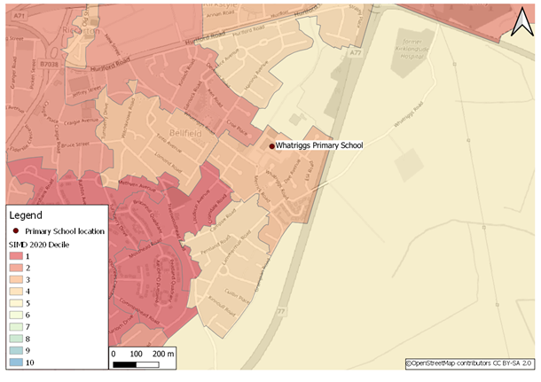Select the decile 4 legend swatch

click(17, 290)
